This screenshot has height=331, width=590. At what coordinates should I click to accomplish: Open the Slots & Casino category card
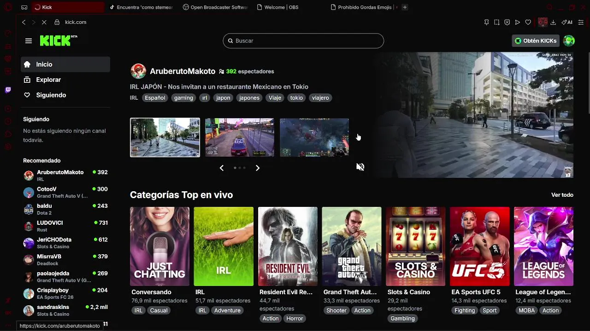(415, 246)
